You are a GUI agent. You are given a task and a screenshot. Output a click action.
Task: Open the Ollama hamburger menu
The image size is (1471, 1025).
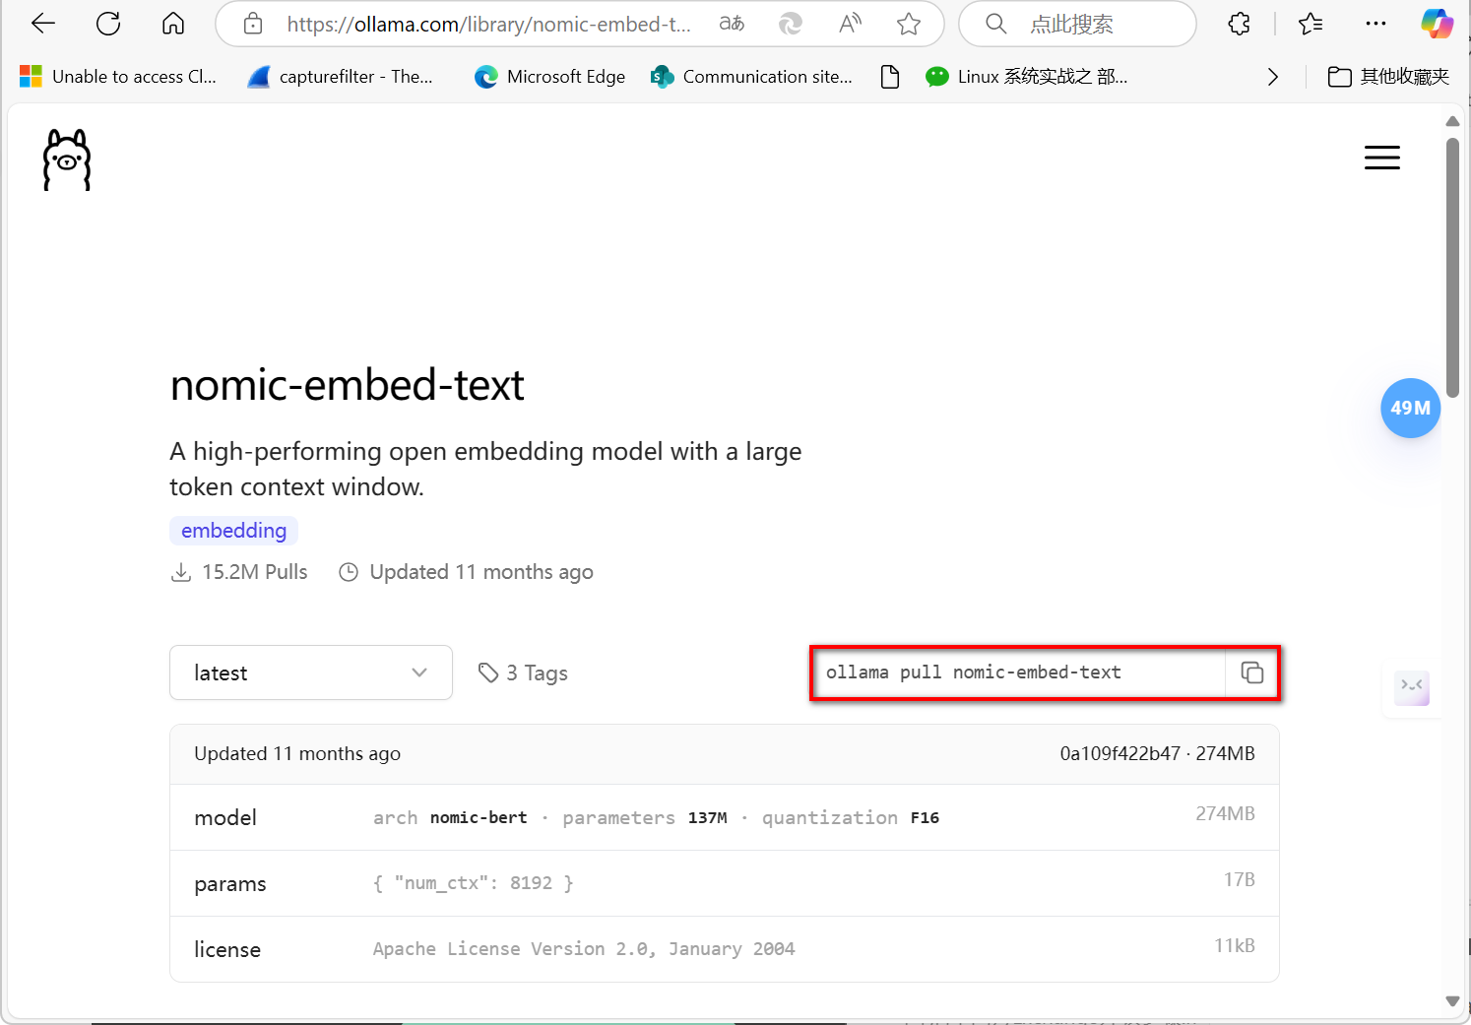click(1382, 158)
